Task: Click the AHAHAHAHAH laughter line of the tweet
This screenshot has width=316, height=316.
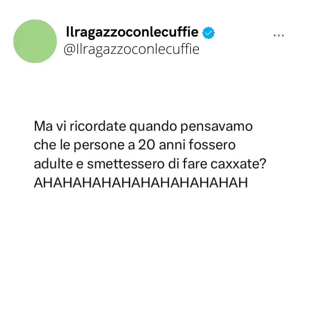Action: [141, 183]
